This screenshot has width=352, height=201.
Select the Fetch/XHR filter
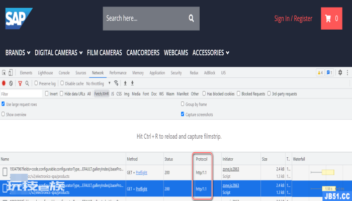click(x=102, y=94)
